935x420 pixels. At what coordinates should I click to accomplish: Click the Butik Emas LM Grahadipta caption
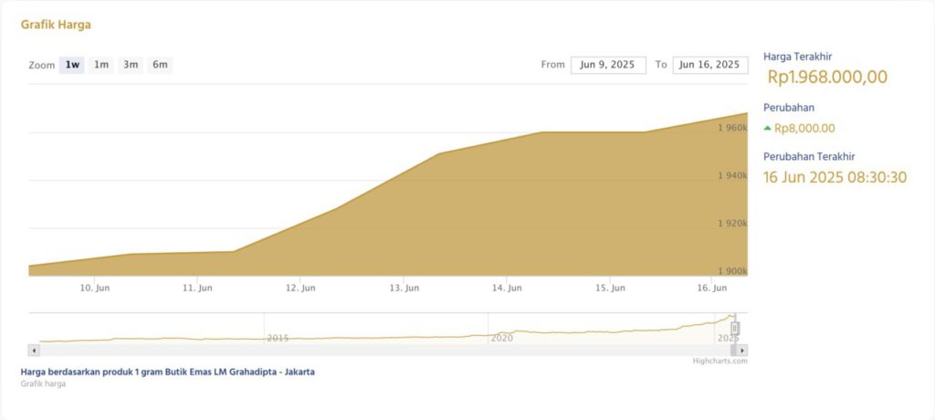[168, 372]
